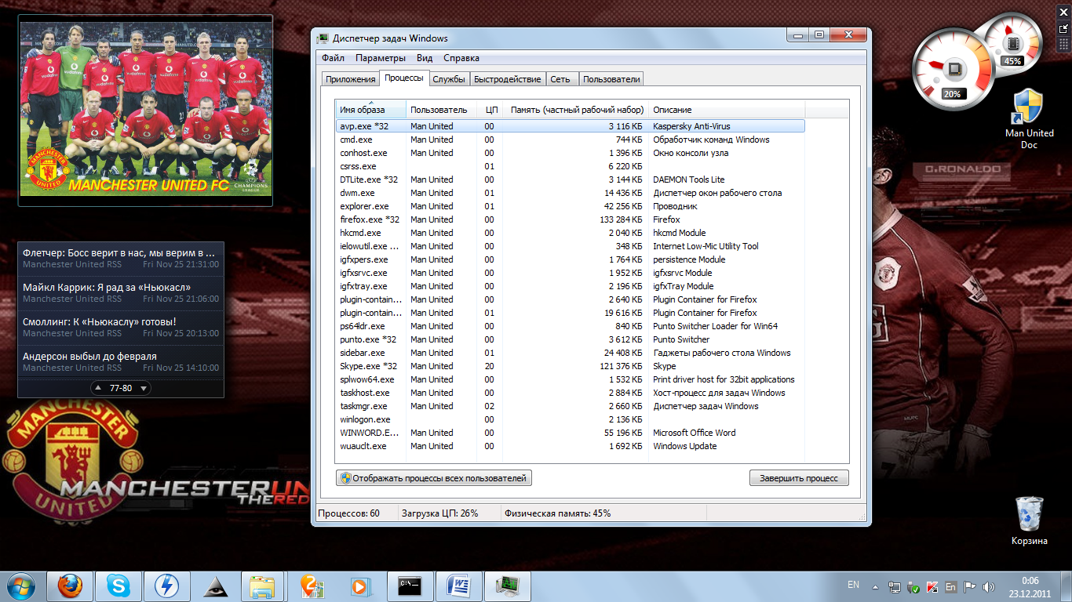Select the Man United Doc desktop shortcut
This screenshot has width=1072, height=602.
(x=1029, y=118)
